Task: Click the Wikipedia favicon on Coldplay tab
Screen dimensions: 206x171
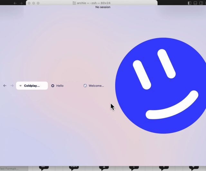Action: tap(21, 86)
